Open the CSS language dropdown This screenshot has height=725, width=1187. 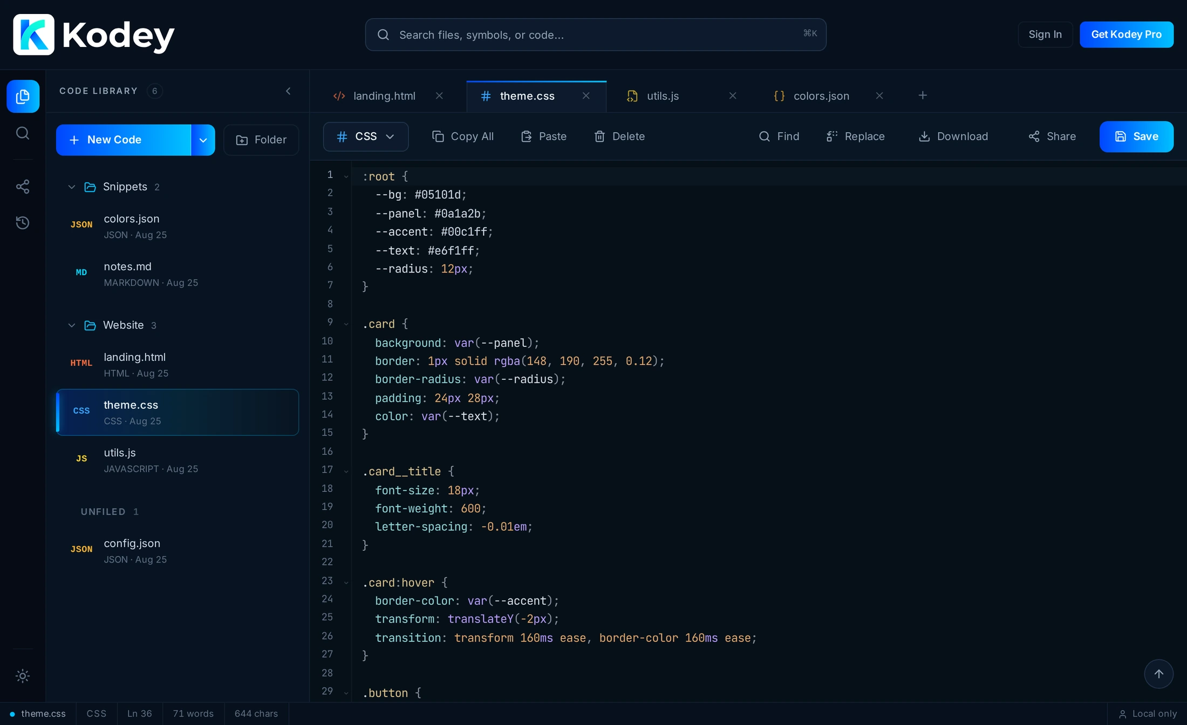pos(366,136)
